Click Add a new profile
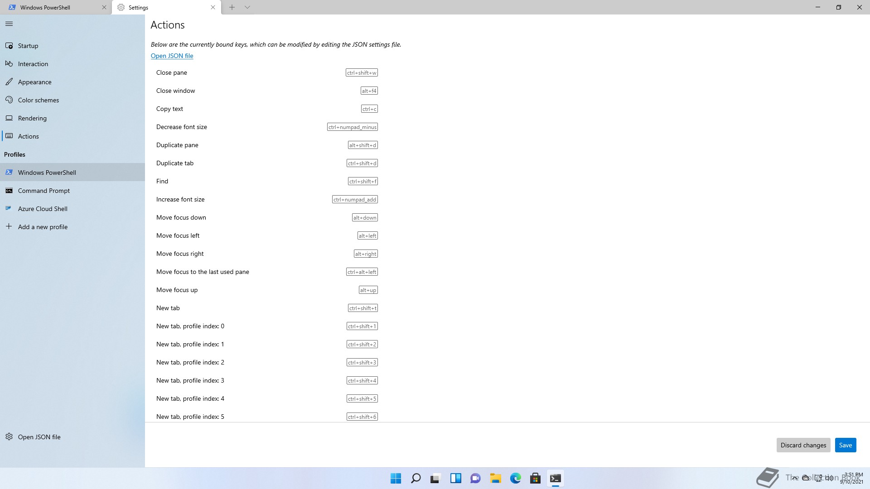The width and height of the screenshot is (870, 489). click(43, 227)
